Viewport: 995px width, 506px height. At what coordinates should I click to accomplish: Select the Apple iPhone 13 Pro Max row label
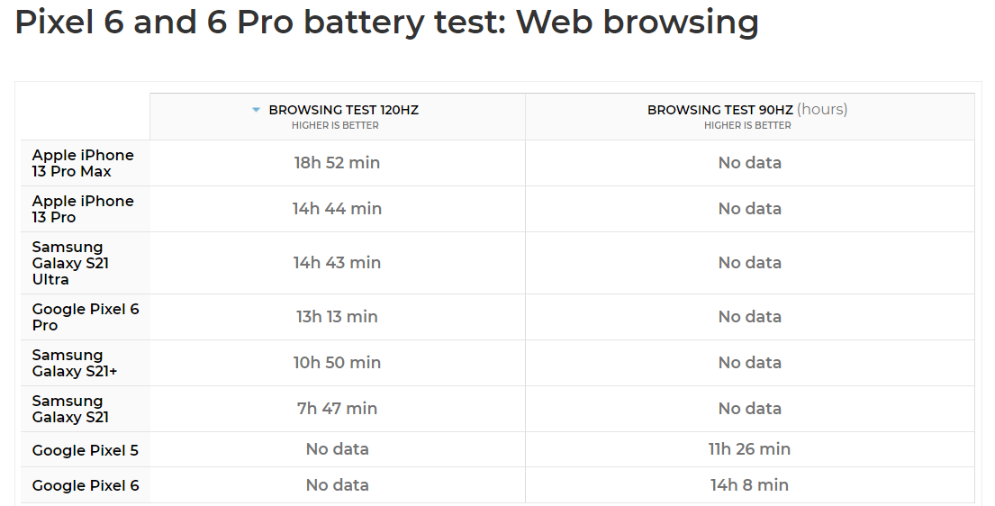tap(83, 163)
